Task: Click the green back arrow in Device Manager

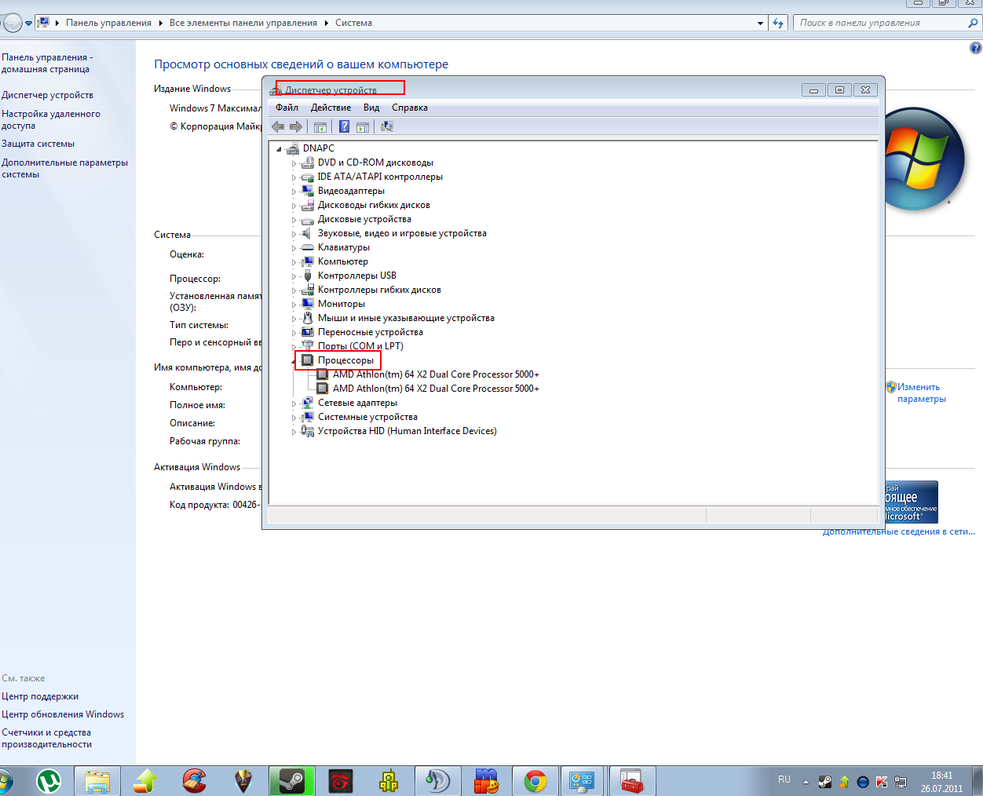Action: point(278,126)
